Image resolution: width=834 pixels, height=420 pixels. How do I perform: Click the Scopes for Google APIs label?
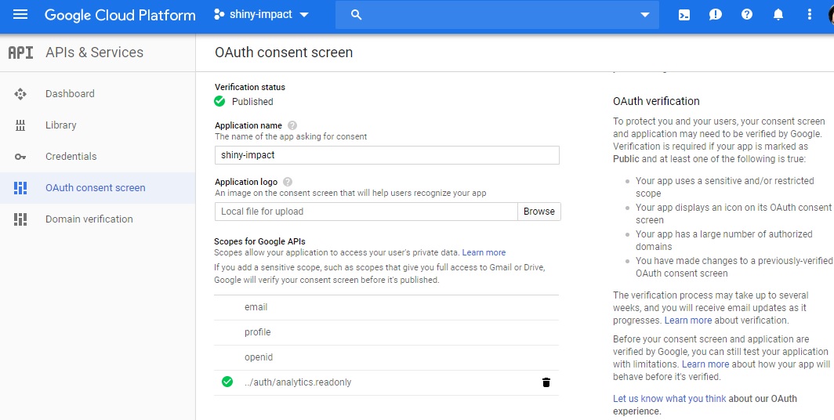pos(259,241)
